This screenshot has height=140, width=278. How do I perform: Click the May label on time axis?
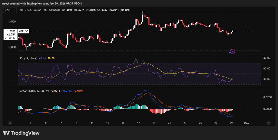[247, 123]
